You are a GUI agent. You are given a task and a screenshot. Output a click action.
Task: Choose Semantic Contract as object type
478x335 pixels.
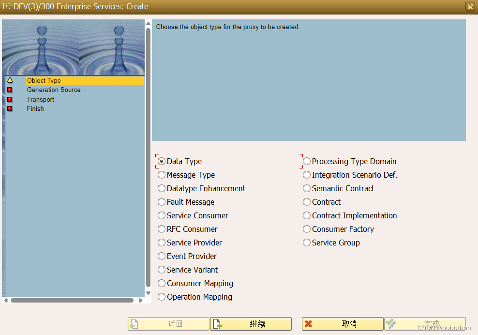[x=307, y=188]
